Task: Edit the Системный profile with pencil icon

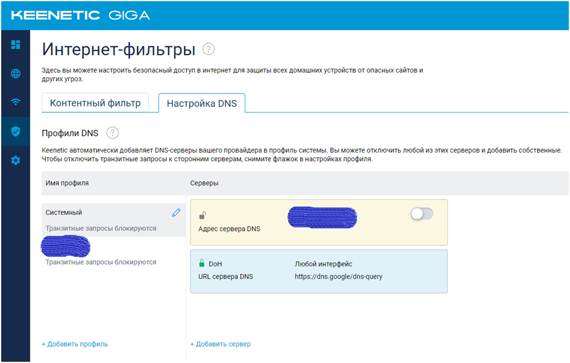Action: 177,212
